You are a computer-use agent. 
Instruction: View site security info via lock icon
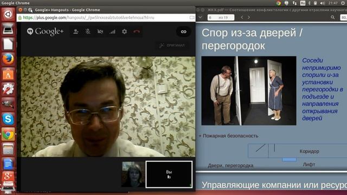(x=20, y=17)
